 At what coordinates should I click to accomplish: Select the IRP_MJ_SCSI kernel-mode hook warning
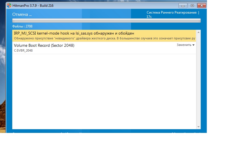click(x=74, y=33)
